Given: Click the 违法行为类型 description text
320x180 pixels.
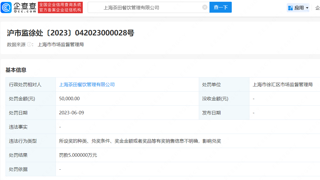Looking at the screenshot, I should pos(140,141).
